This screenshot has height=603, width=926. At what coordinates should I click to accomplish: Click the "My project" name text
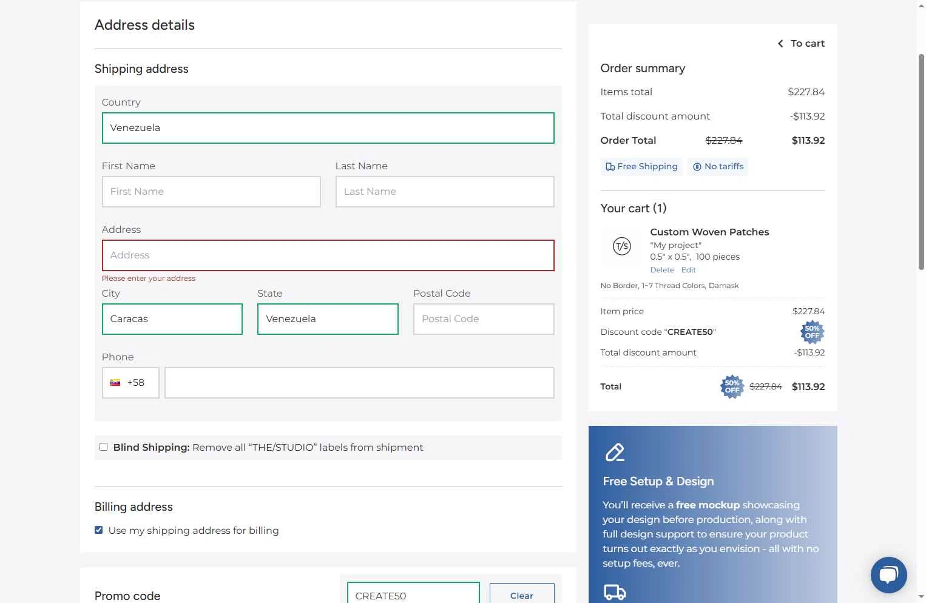coord(676,245)
